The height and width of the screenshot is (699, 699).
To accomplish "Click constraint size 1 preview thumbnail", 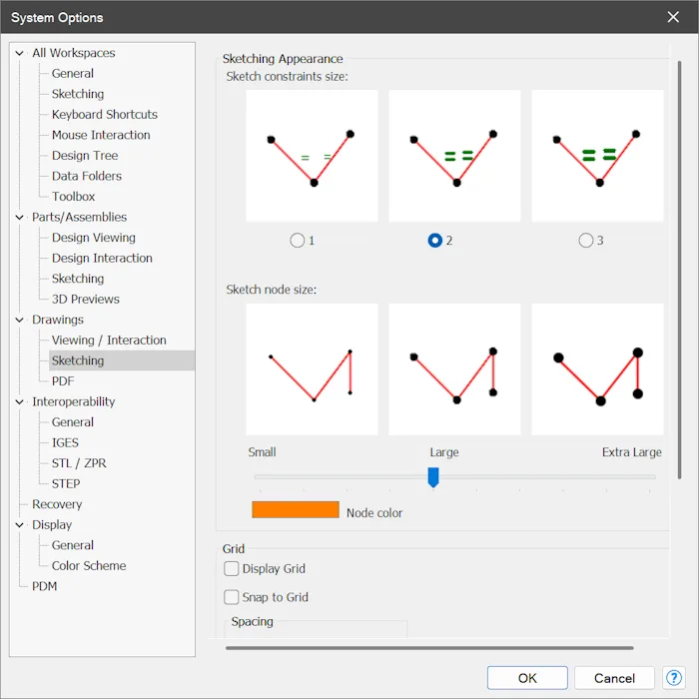I will click(312, 156).
